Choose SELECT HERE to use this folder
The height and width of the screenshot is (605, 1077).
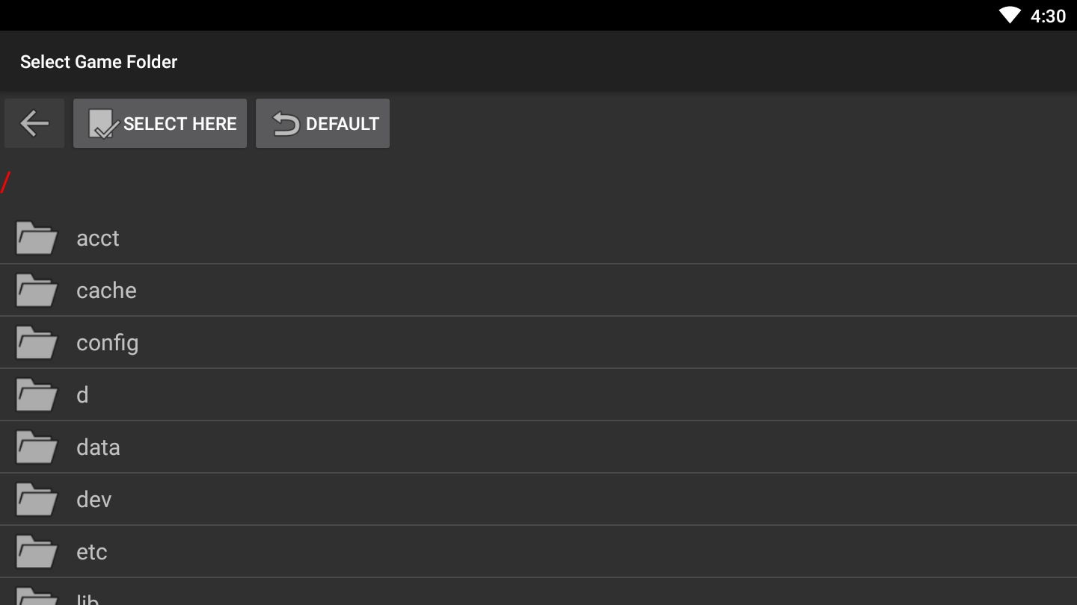(160, 123)
